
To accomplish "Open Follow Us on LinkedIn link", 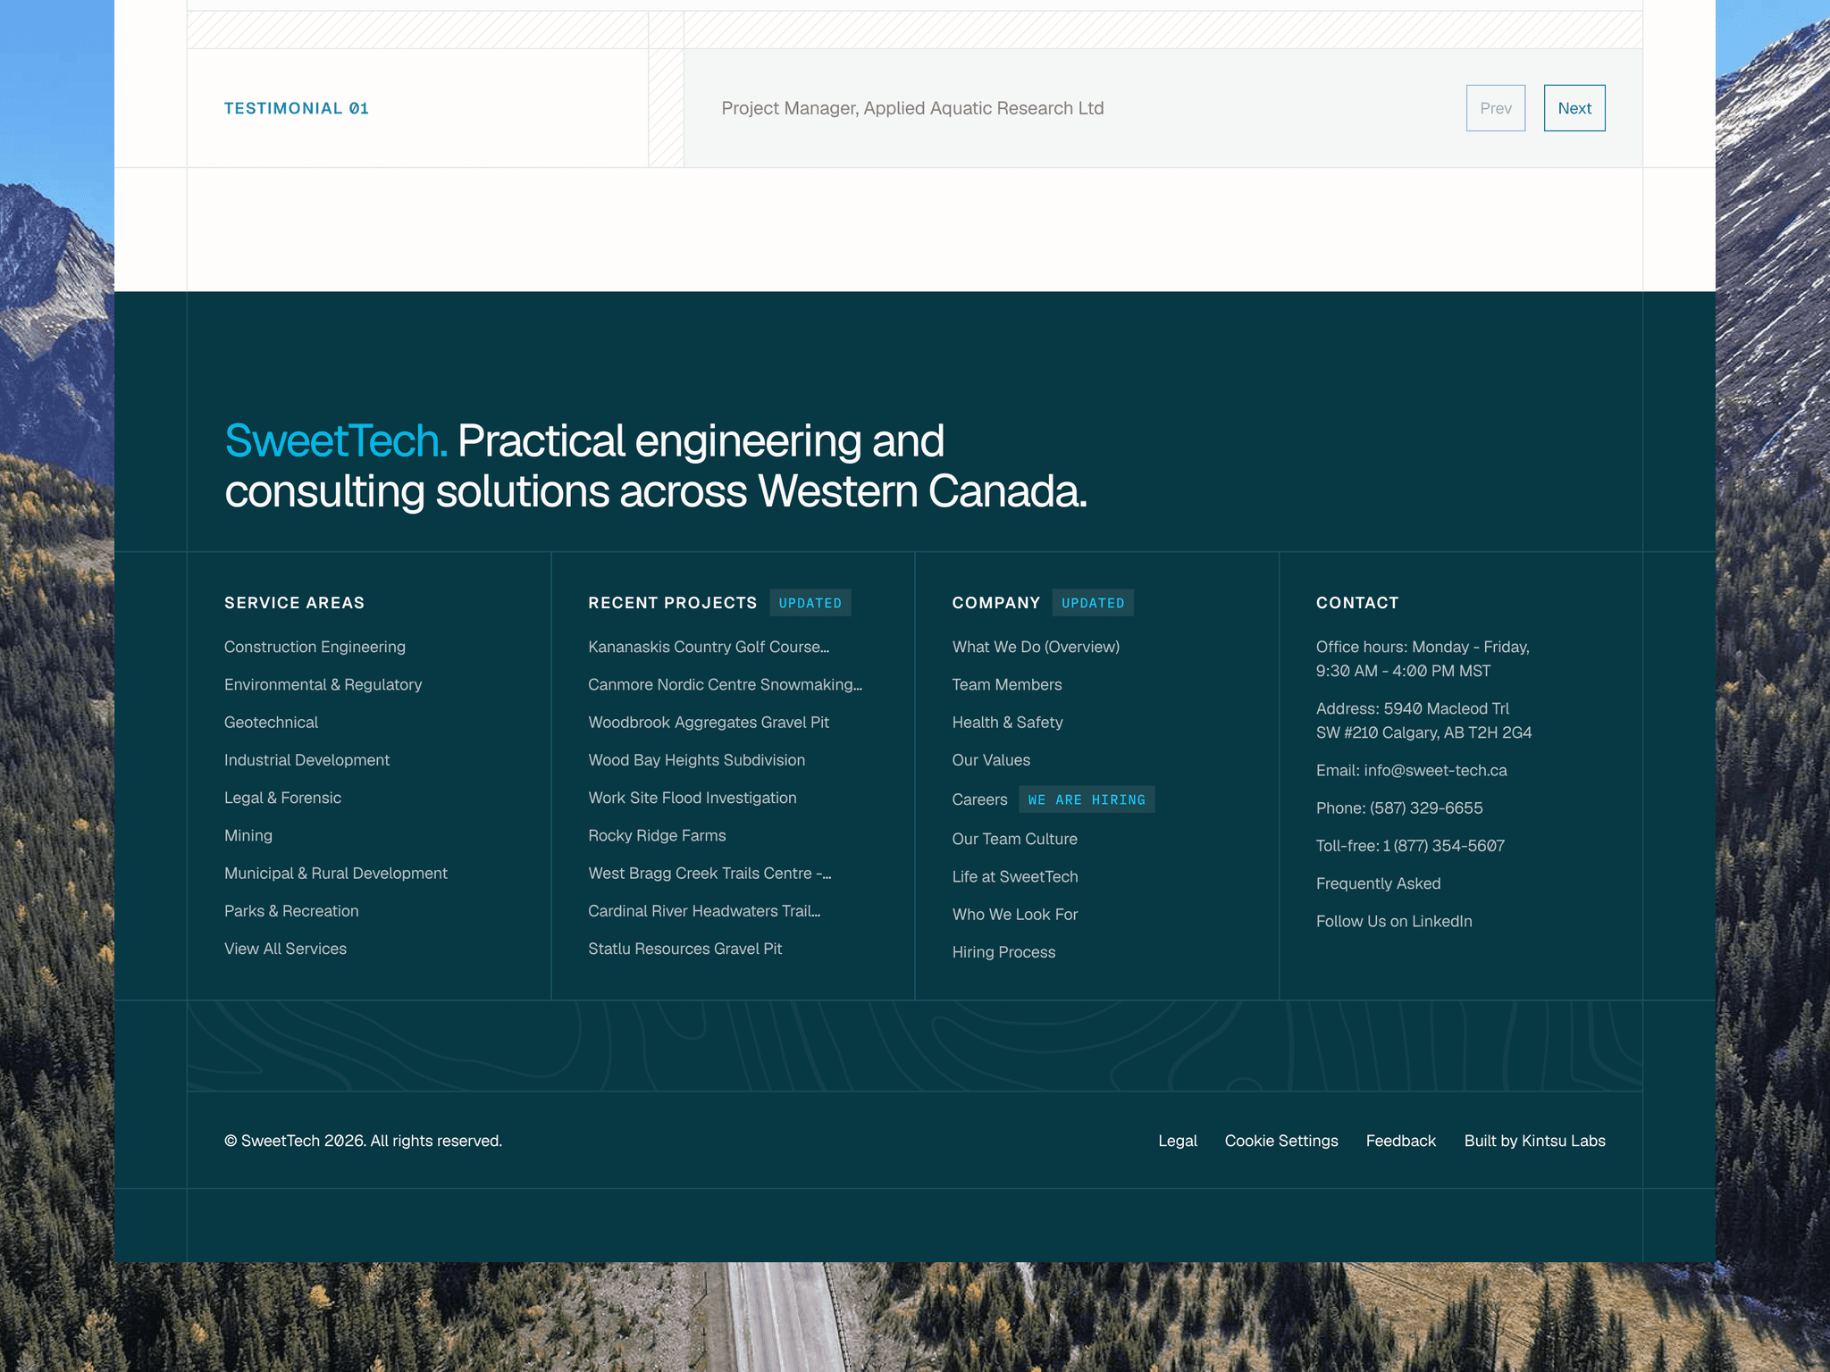I will tap(1394, 921).
